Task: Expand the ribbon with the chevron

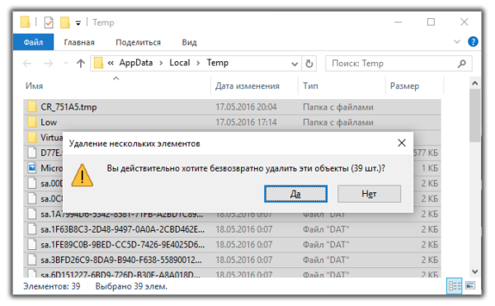Action: [x=457, y=41]
